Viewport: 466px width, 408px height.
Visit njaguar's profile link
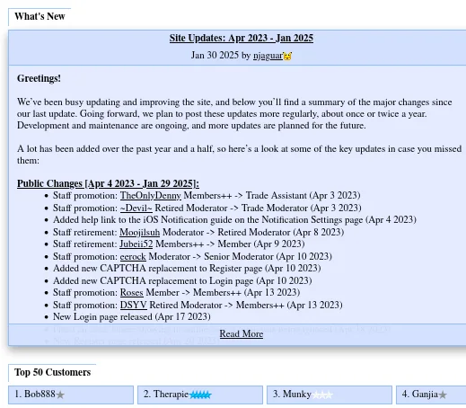pyautogui.click(x=268, y=56)
